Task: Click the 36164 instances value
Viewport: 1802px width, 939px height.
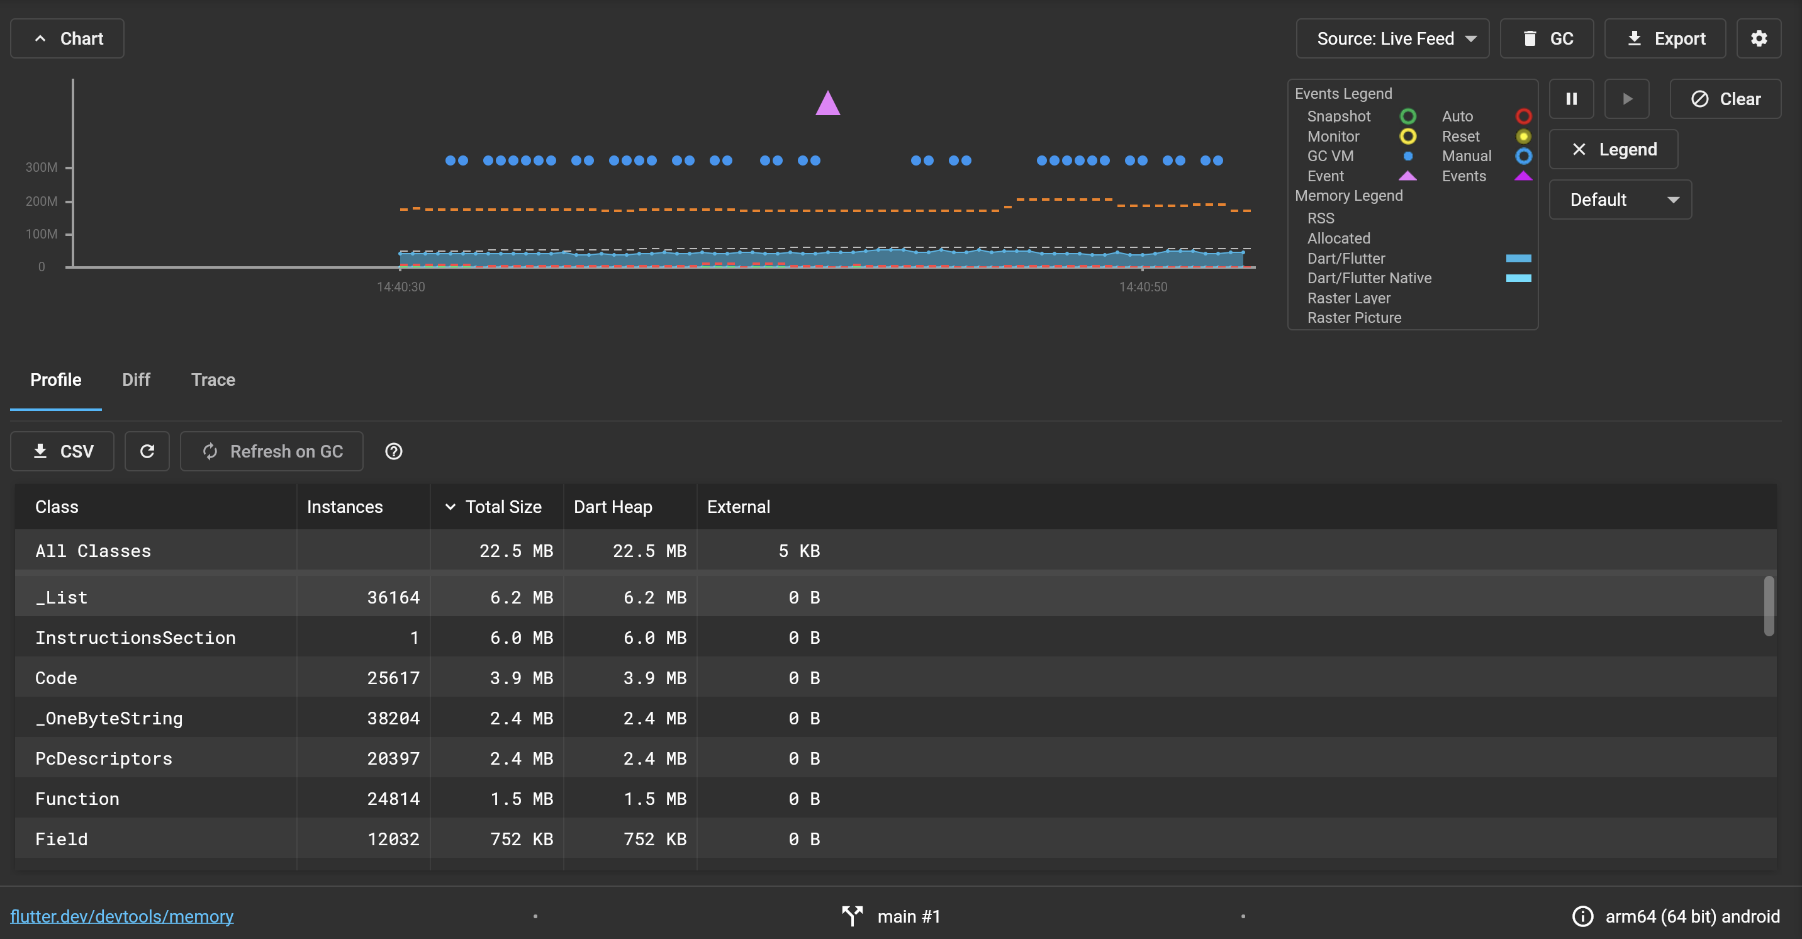Action: pyautogui.click(x=393, y=597)
